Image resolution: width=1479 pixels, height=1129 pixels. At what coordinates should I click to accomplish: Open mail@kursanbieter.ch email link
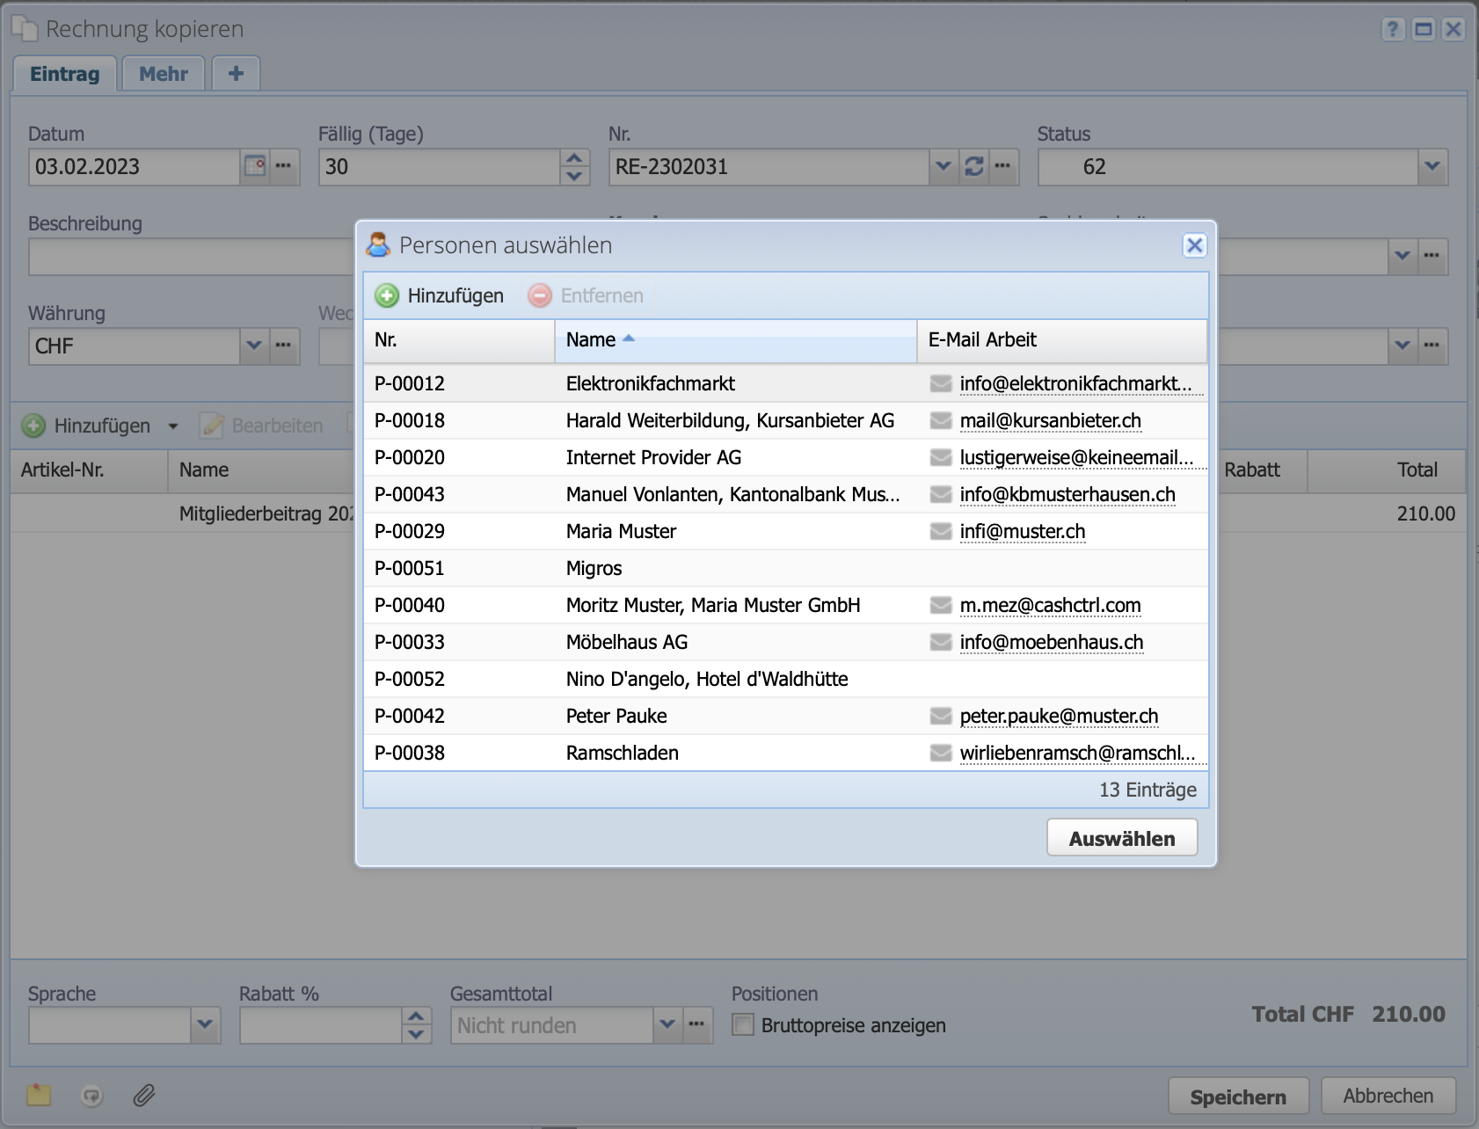click(1050, 420)
